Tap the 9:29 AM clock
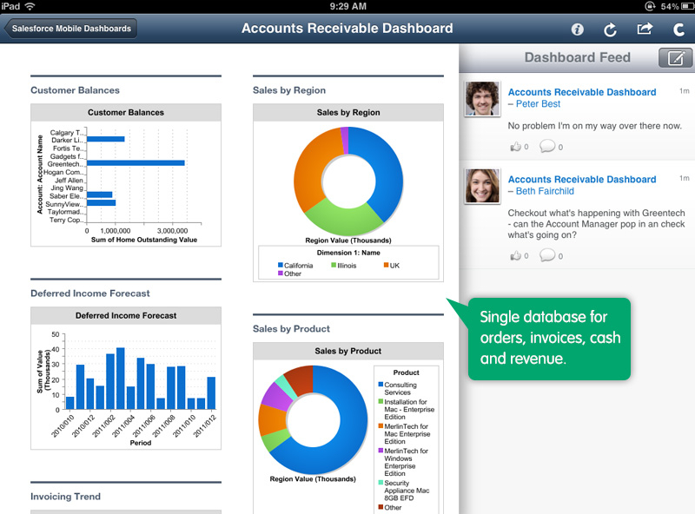The image size is (695, 514). pos(348,6)
